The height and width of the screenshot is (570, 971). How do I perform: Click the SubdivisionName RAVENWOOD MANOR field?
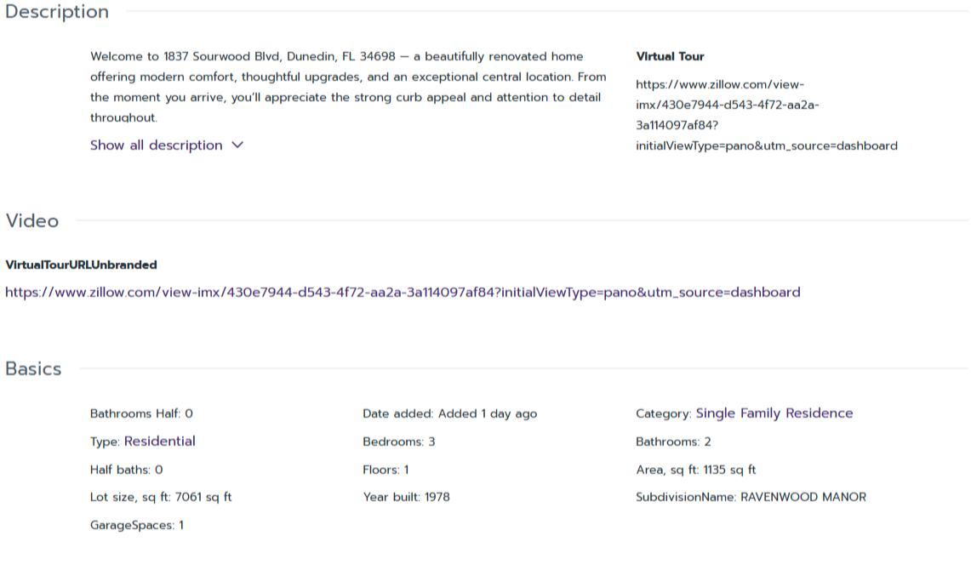751,497
